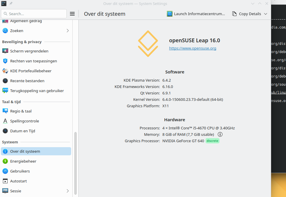Open the hamburger menu button
Screen dimensions: 286x197
click(72, 14)
